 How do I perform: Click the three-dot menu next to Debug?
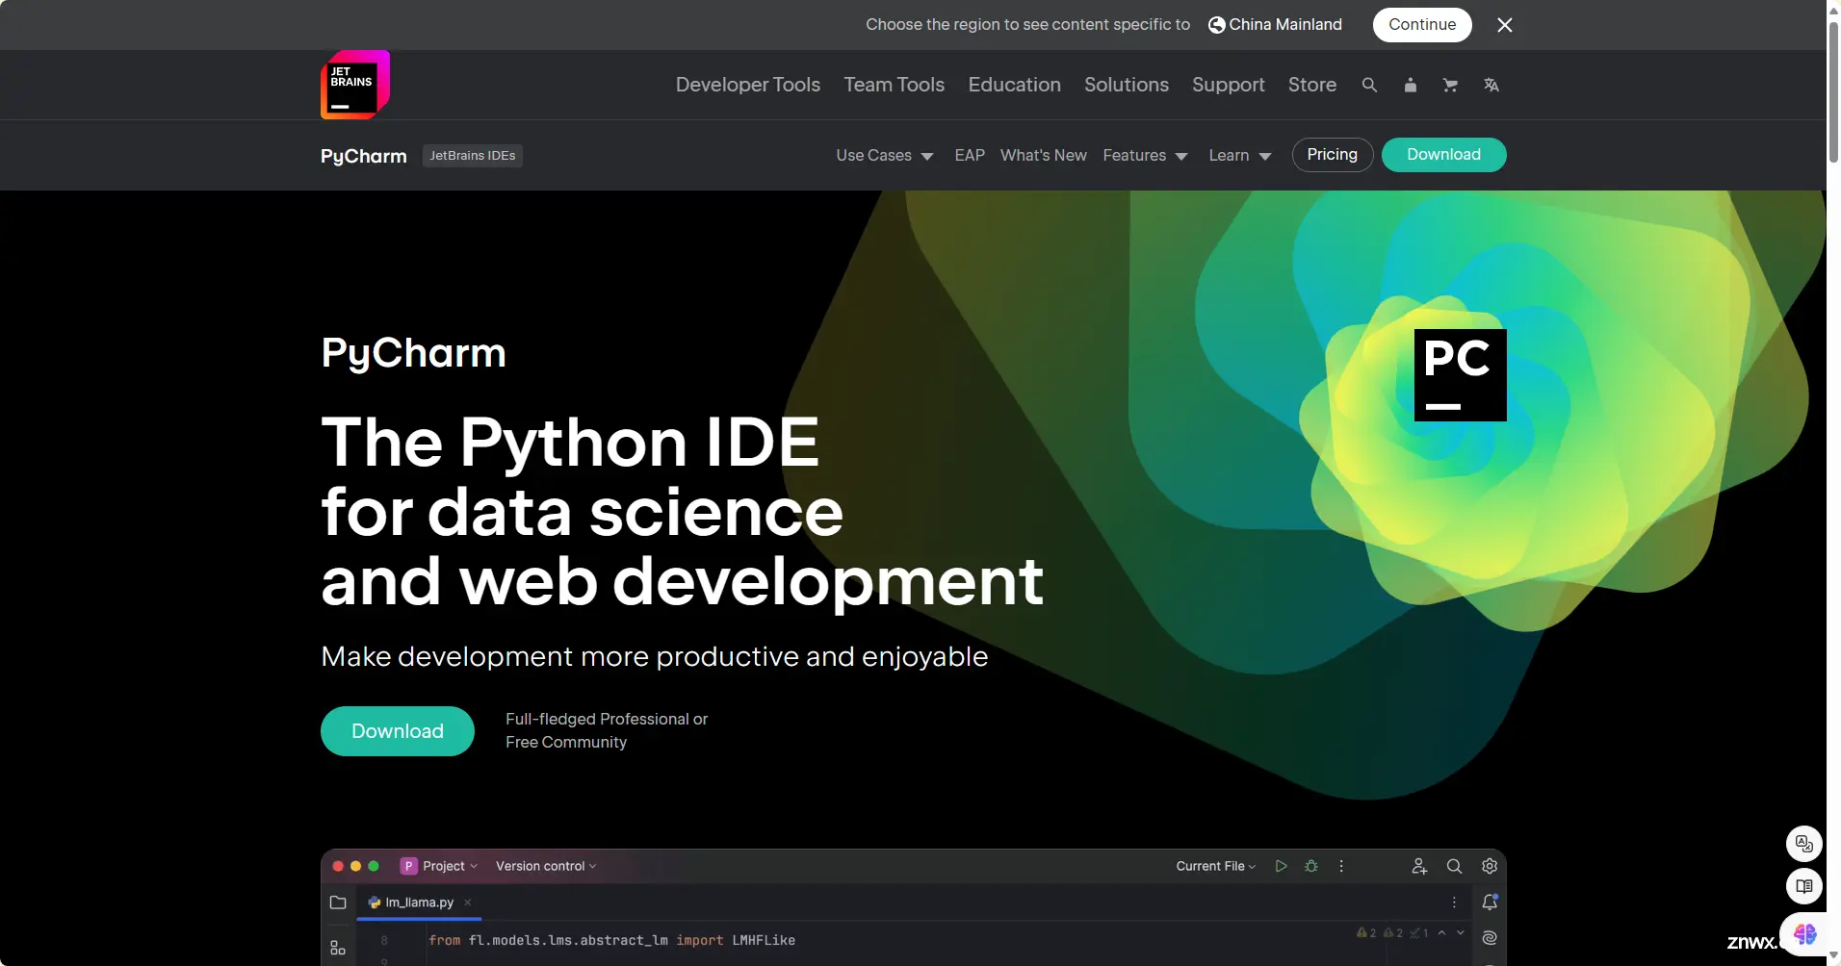click(x=1341, y=866)
